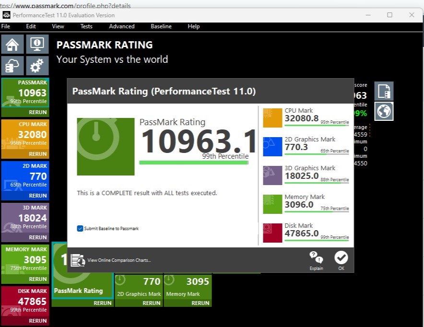Image resolution: width=424 pixels, height=327 pixels.
Task: Click the CPU Mark 95th percentile bar
Action: coord(317,126)
